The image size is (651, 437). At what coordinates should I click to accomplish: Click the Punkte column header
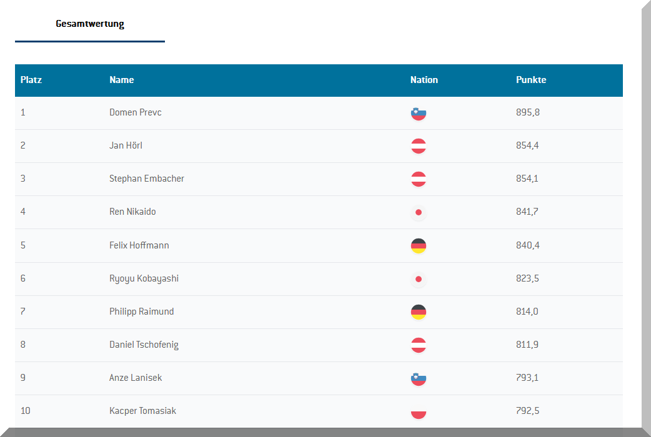point(531,80)
